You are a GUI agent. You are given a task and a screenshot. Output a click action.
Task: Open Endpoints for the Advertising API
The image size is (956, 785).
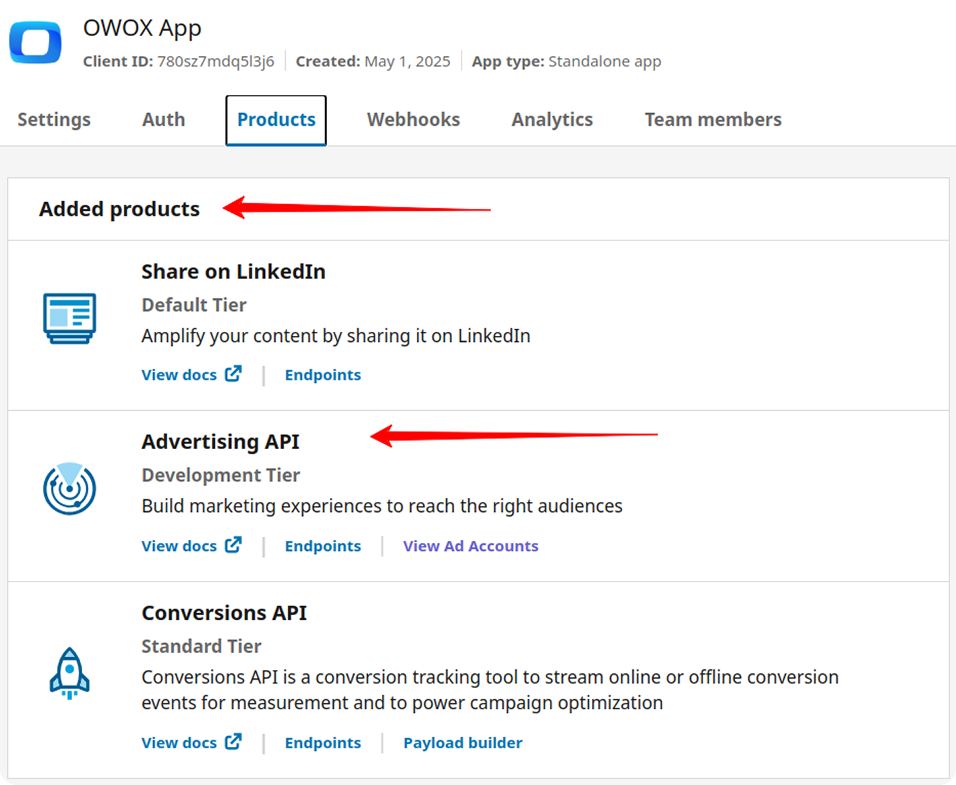(x=322, y=545)
